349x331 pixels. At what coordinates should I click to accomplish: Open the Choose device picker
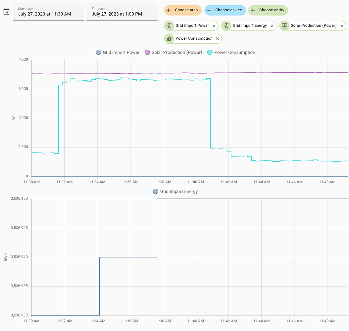[x=225, y=10]
